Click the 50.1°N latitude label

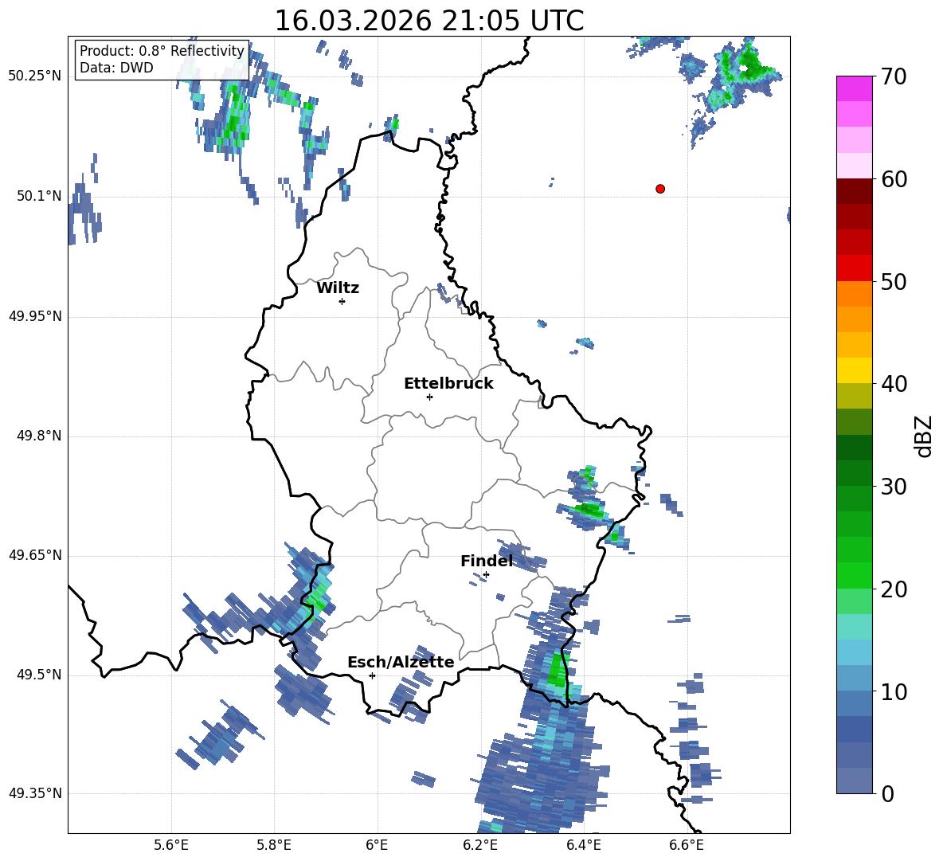[x=38, y=196]
